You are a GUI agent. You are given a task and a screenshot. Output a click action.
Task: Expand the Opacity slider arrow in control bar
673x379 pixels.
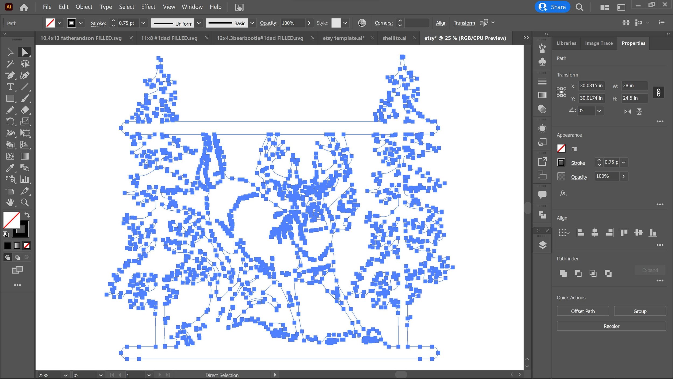coord(309,23)
